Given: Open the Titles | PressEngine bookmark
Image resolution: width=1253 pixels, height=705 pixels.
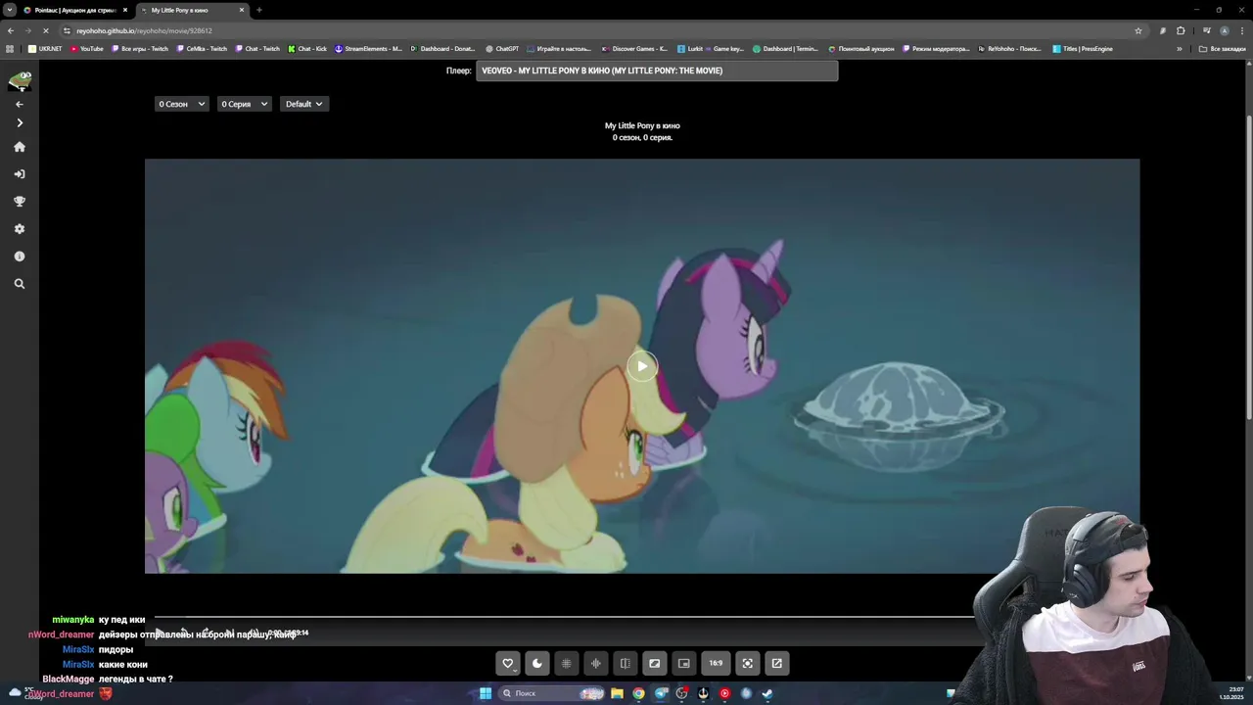Looking at the screenshot, I should 1083,49.
